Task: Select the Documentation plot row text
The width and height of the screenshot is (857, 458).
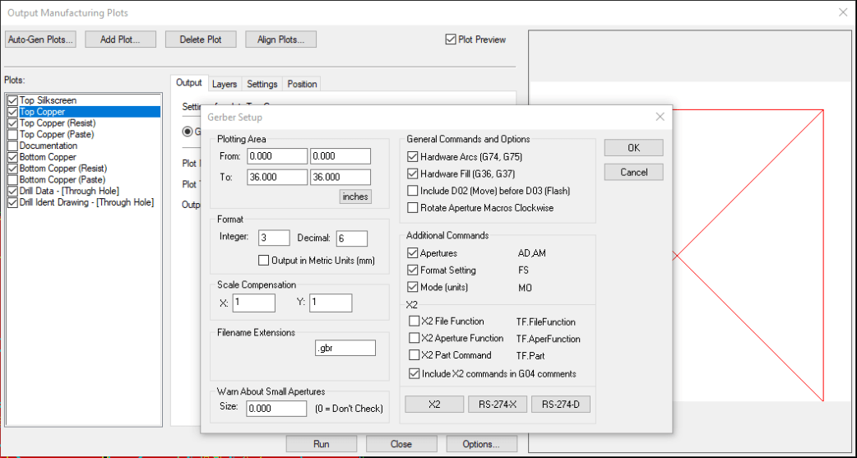Action: click(48, 146)
